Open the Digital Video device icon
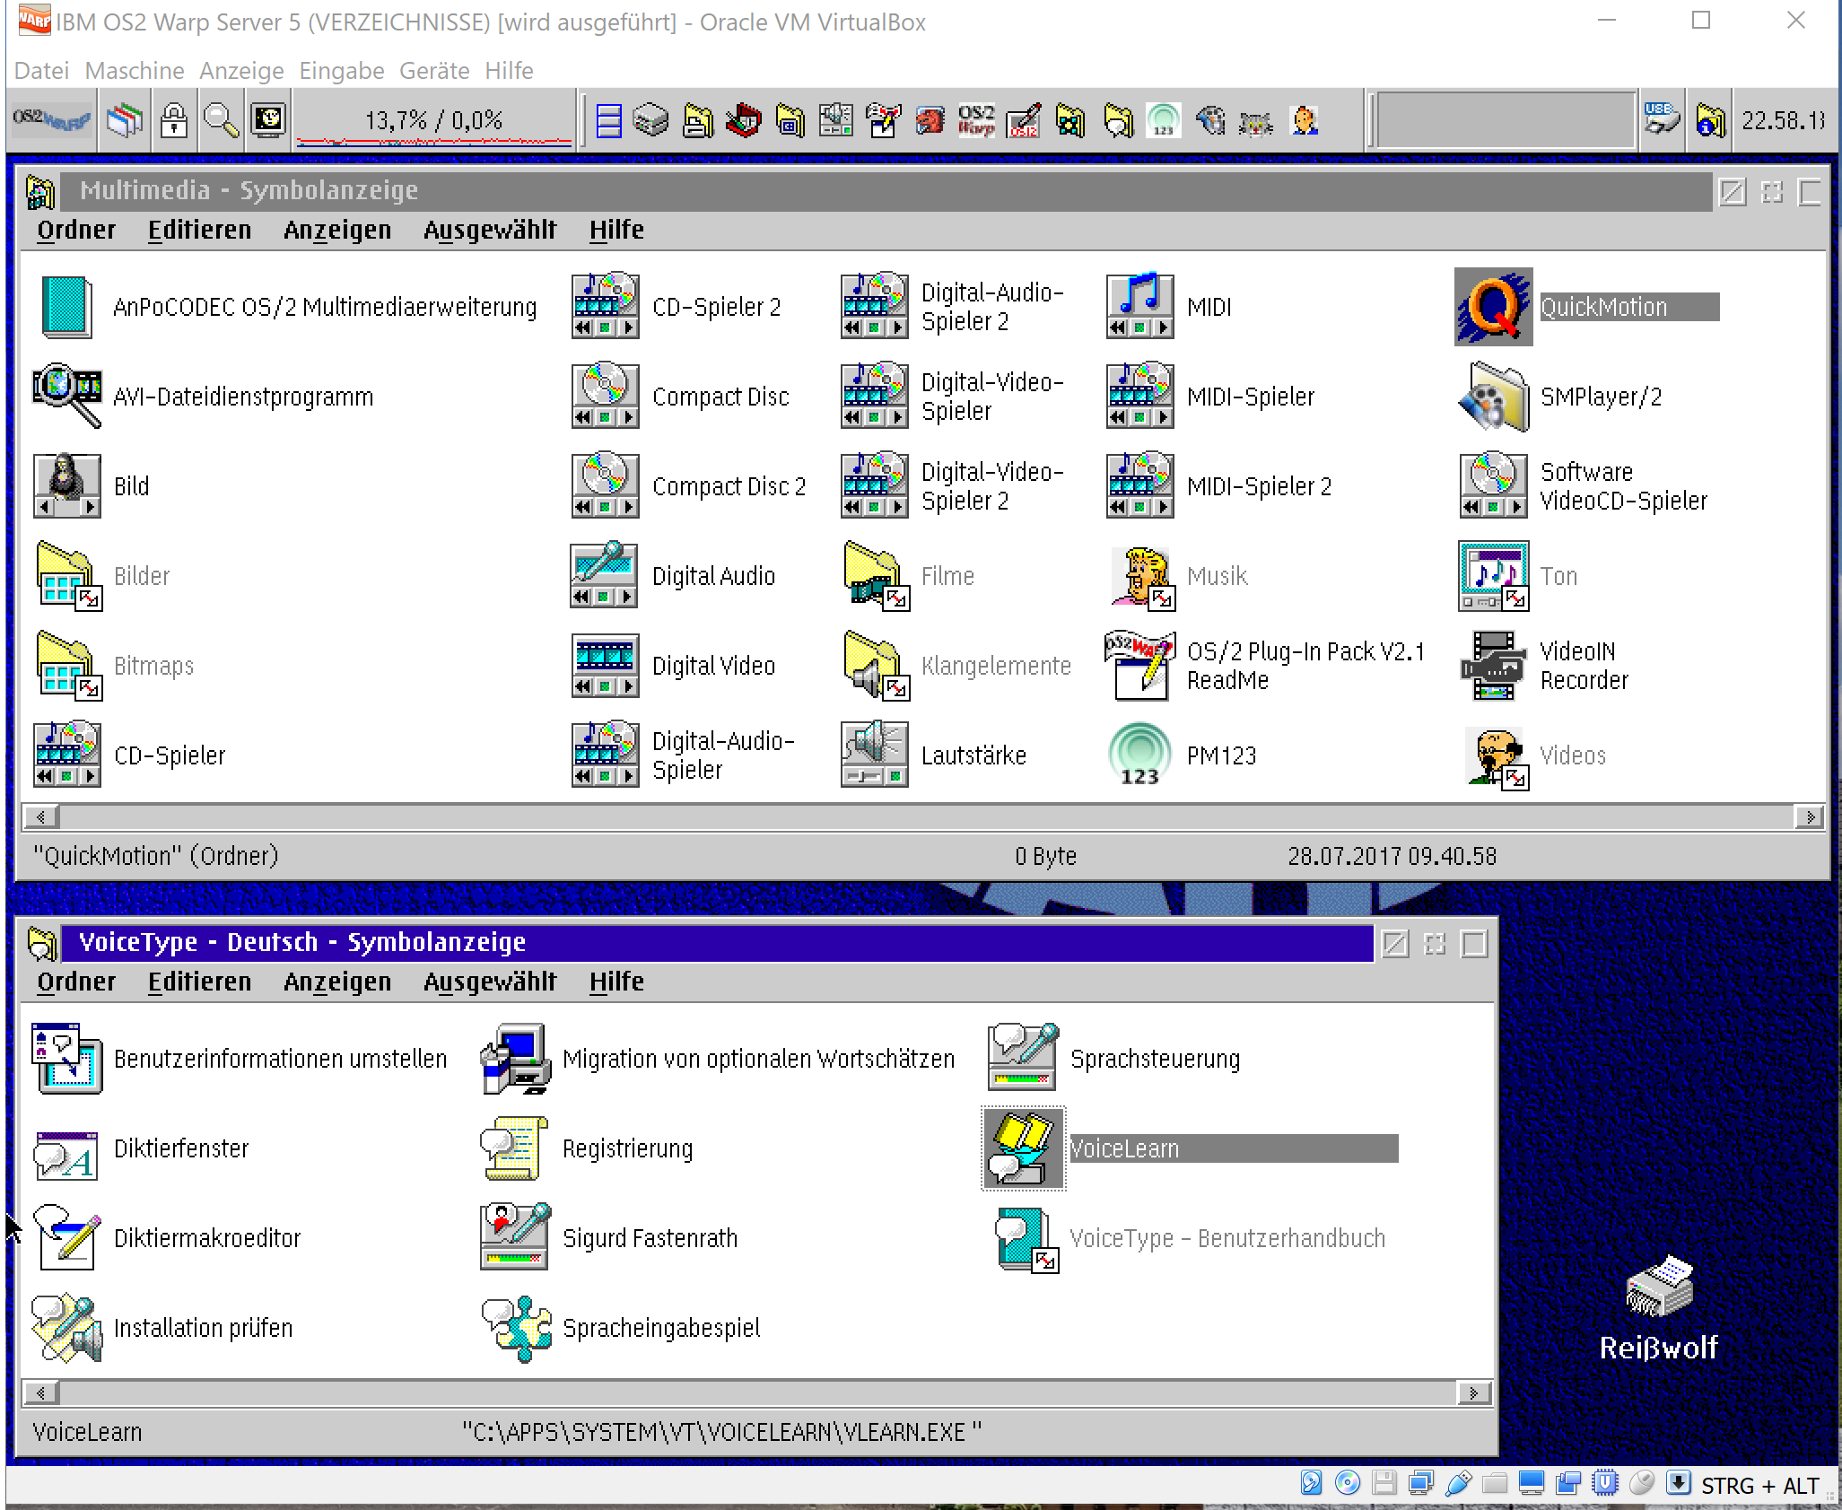Screen dimensions: 1842x1510 pyautogui.click(x=605, y=666)
